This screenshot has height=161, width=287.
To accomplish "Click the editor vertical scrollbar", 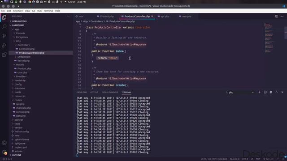I will click(x=286, y=33).
